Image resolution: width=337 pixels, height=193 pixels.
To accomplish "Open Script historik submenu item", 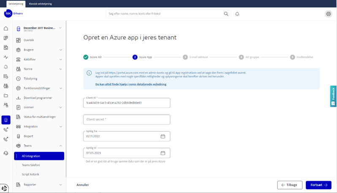I will click(x=30, y=174).
